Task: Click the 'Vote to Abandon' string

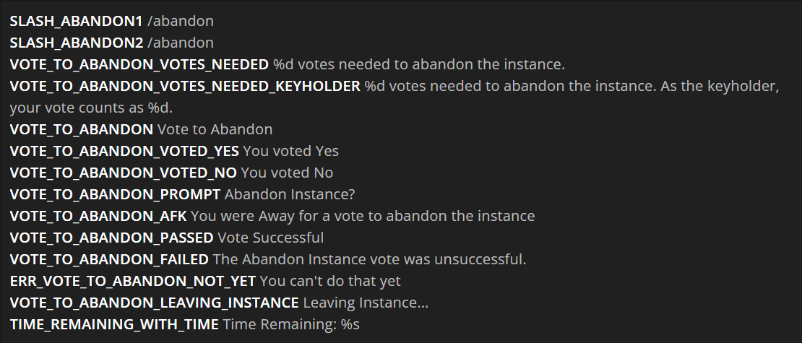Action: click(215, 129)
